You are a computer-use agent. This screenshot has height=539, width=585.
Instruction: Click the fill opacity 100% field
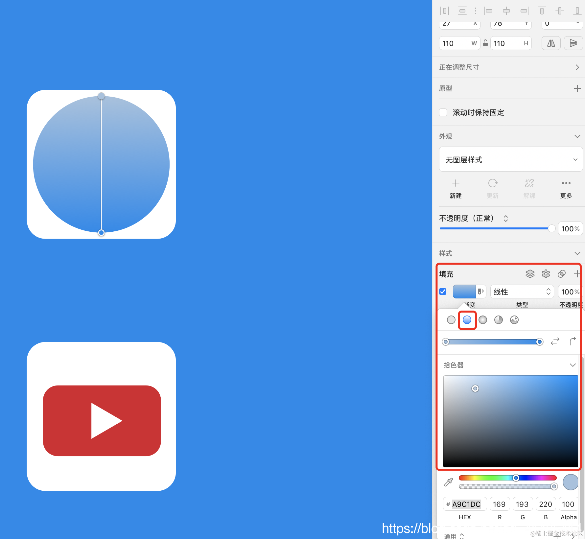(570, 292)
